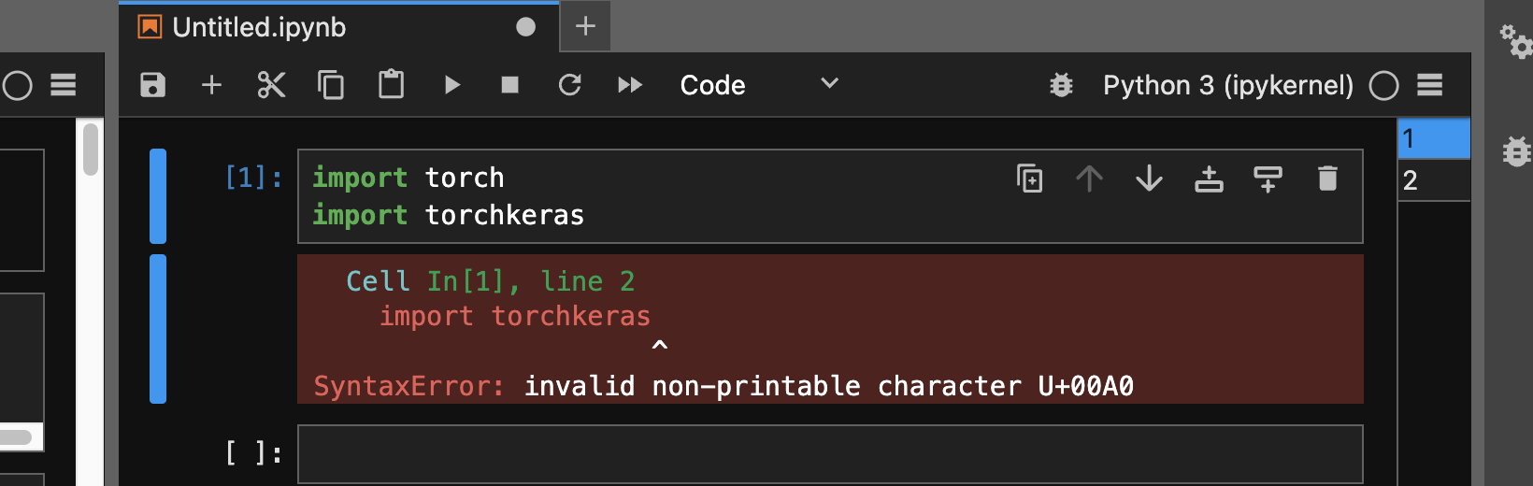Image resolution: width=1533 pixels, height=486 pixels.
Task: Interrupt the kernel with the stop button
Action: (x=509, y=85)
